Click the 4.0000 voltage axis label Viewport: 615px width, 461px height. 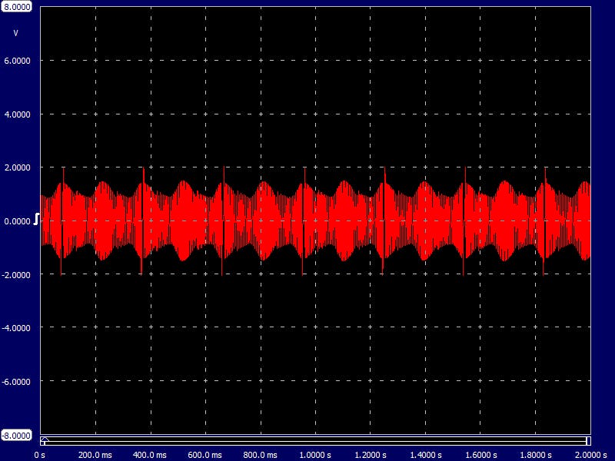pos(18,114)
